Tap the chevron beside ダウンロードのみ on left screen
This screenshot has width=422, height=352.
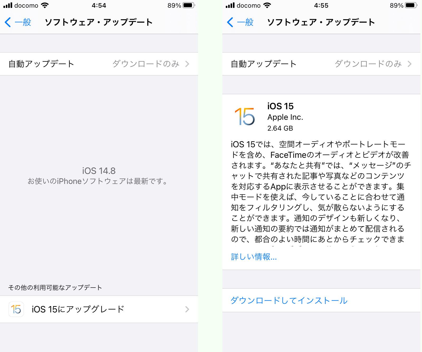187,64
